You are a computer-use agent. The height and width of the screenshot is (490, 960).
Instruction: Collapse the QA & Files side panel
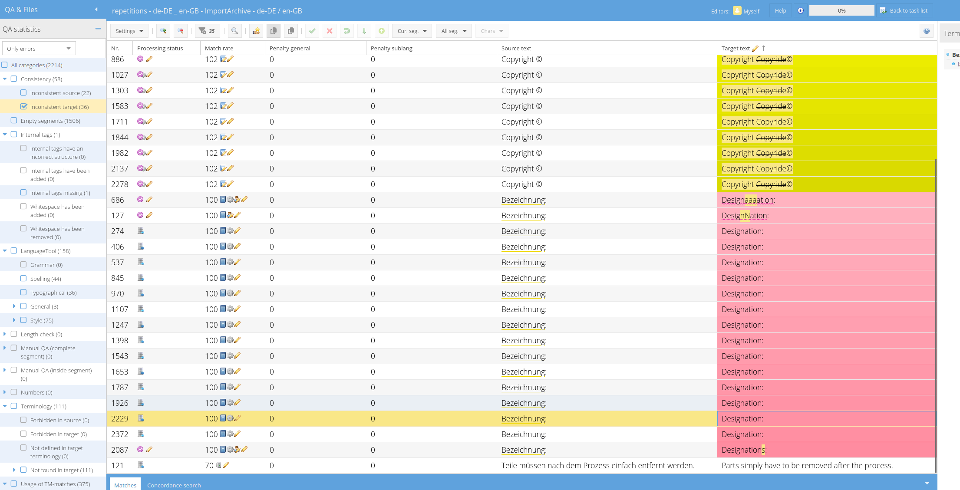point(96,10)
